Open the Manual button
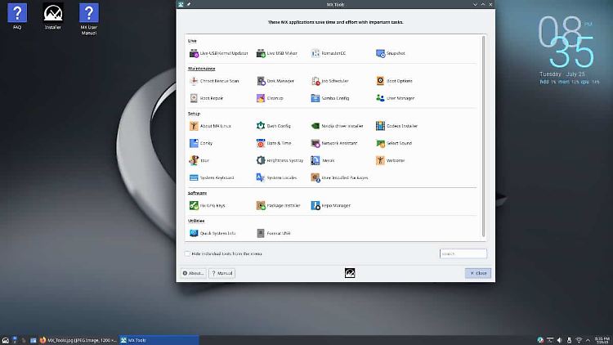 [x=221, y=273]
